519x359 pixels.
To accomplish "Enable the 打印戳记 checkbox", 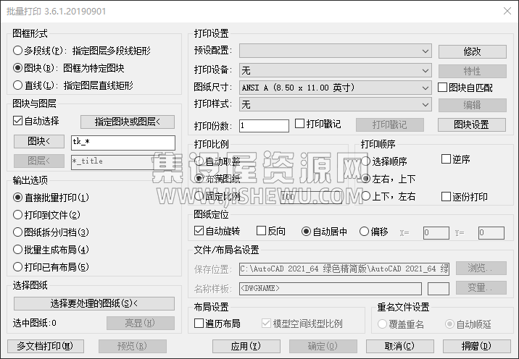I will coord(300,124).
